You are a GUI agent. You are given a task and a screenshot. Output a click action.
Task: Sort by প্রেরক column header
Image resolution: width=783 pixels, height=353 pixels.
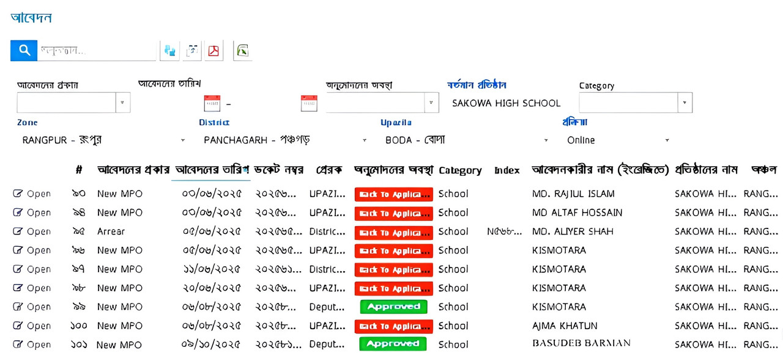click(329, 170)
